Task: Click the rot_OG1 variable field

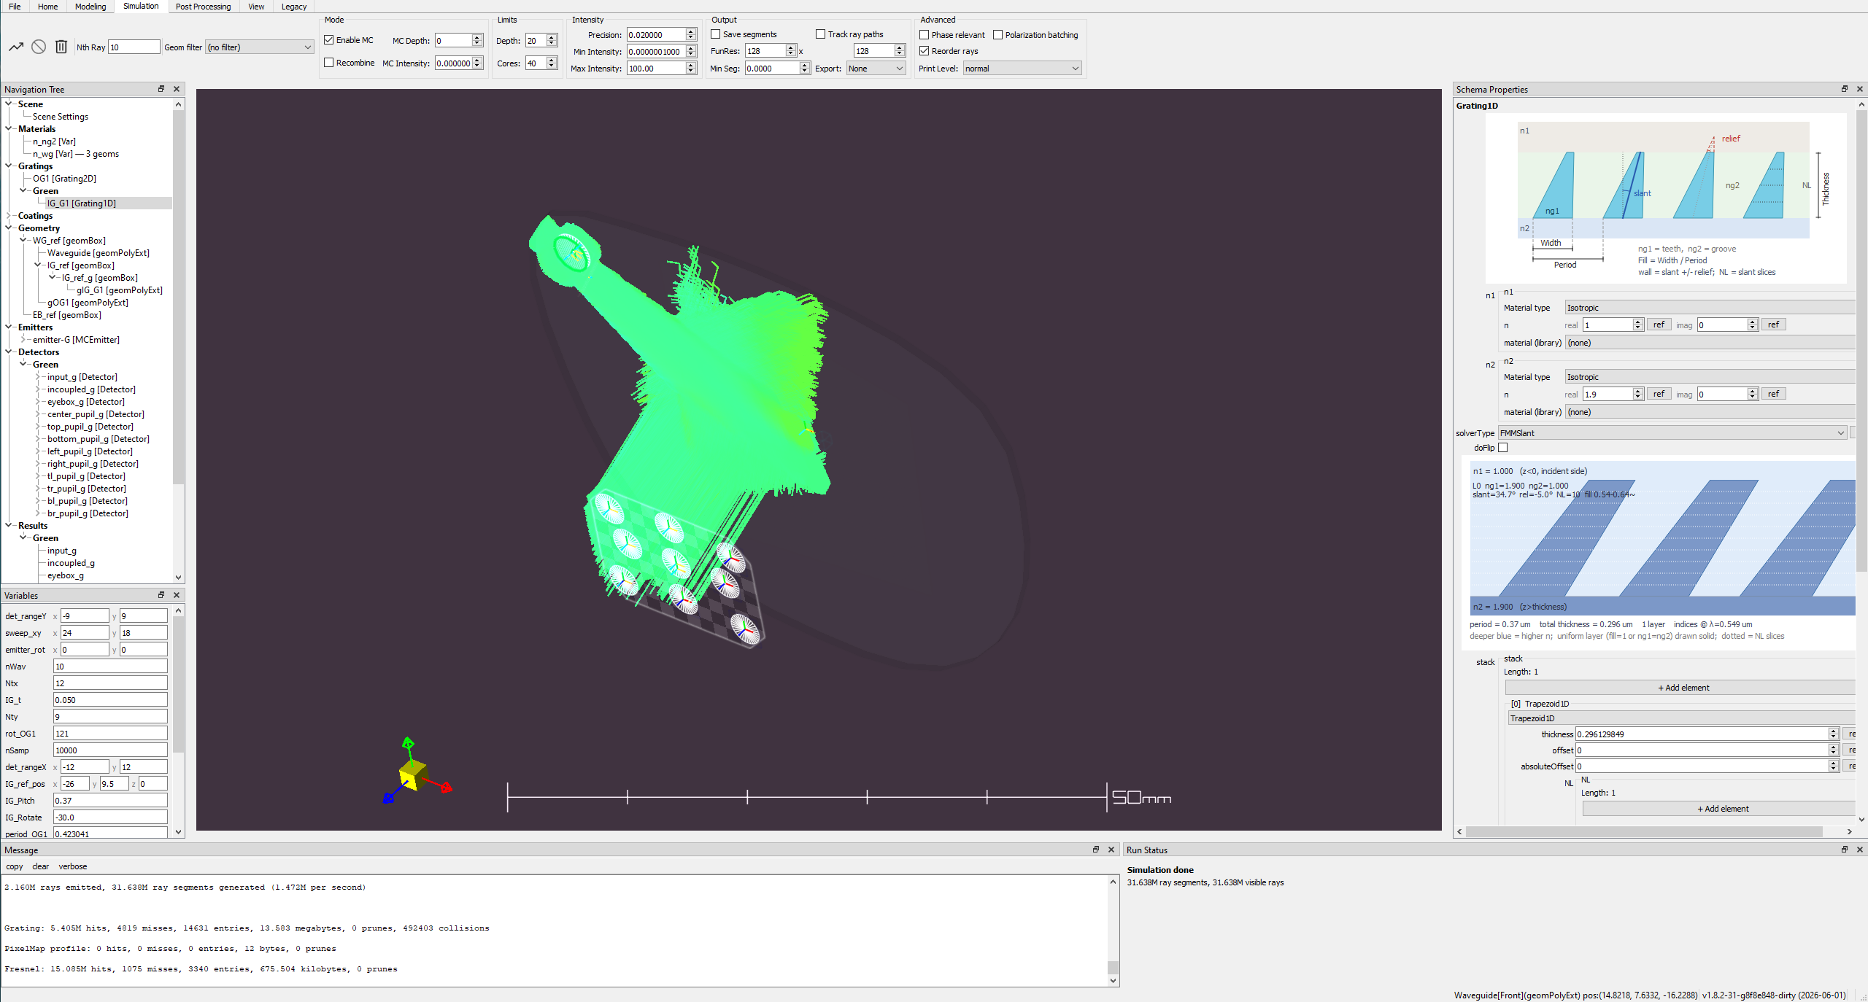Action: (x=110, y=734)
